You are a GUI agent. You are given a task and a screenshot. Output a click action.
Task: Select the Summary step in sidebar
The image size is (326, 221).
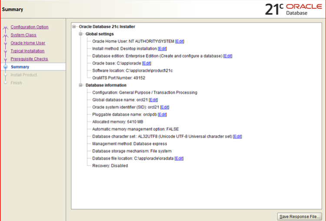(20, 67)
